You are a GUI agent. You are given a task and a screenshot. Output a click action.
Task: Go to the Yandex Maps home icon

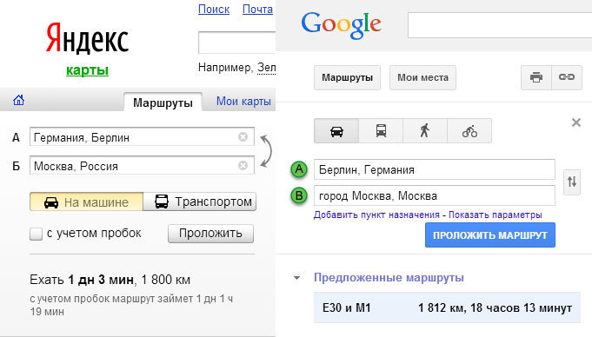pyautogui.click(x=18, y=101)
